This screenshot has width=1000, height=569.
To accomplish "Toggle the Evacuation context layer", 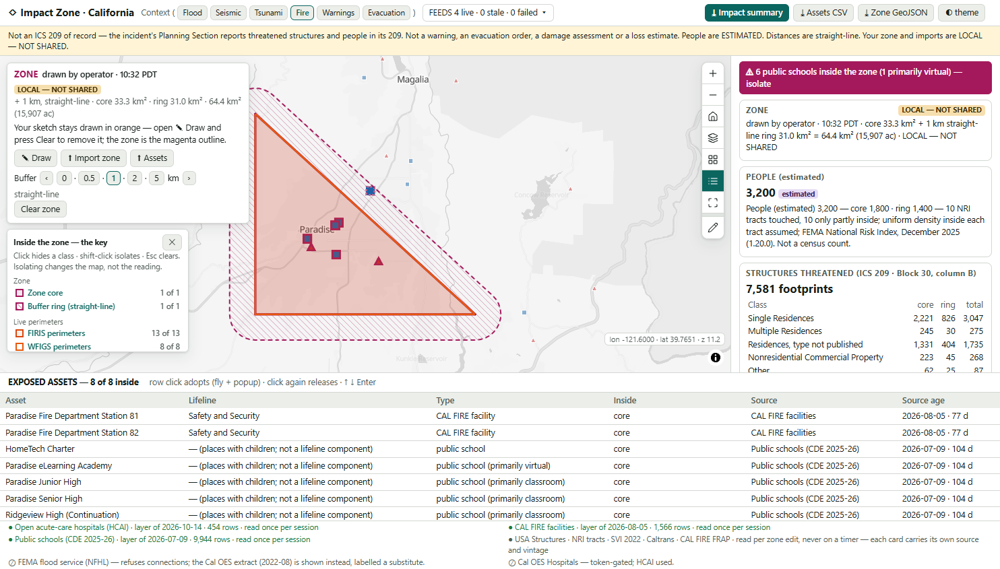I will [x=387, y=13].
